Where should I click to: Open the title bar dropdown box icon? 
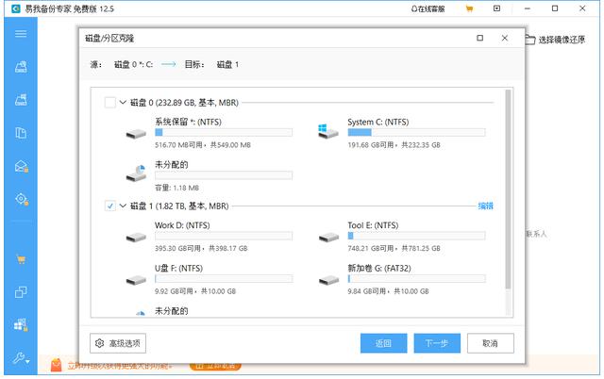(x=497, y=8)
